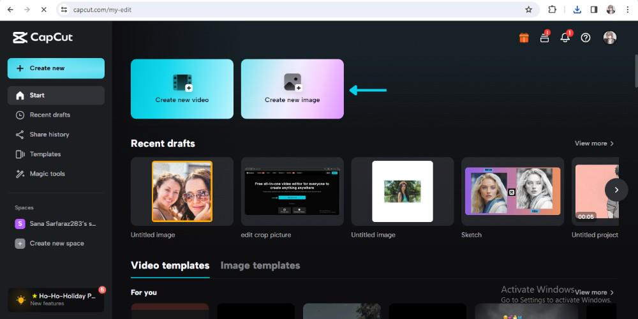This screenshot has width=638, height=319.
Task: Open Templates in sidebar
Action: [56, 154]
